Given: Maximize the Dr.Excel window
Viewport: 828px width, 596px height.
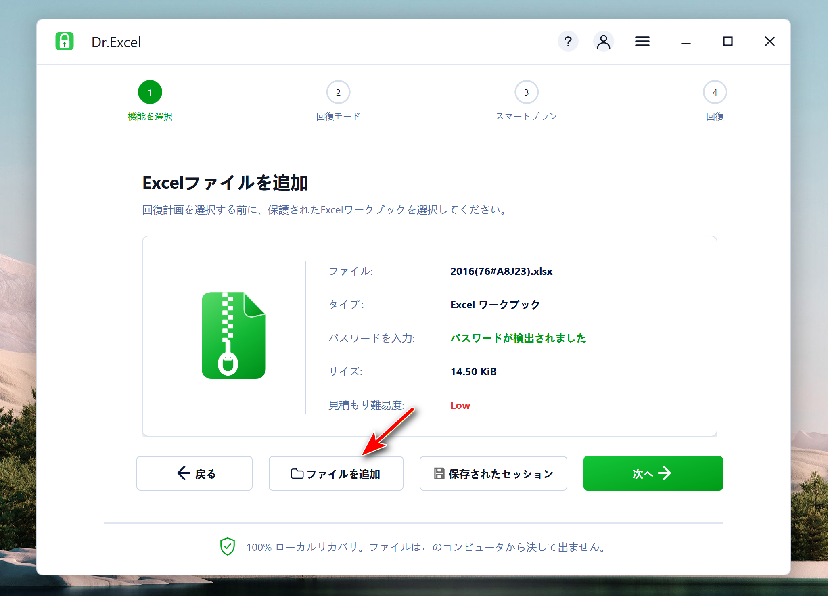Looking at the screenshot, I should tap(728, 41).
